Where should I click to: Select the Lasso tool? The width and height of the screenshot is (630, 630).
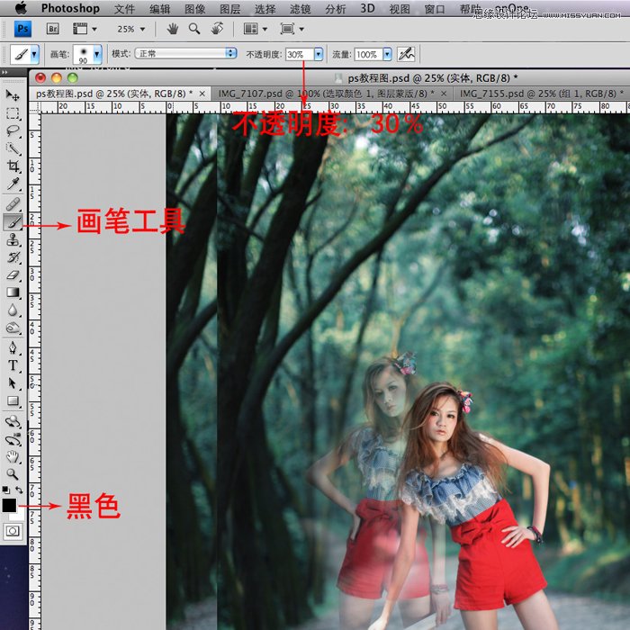click(x=13, y=131)
